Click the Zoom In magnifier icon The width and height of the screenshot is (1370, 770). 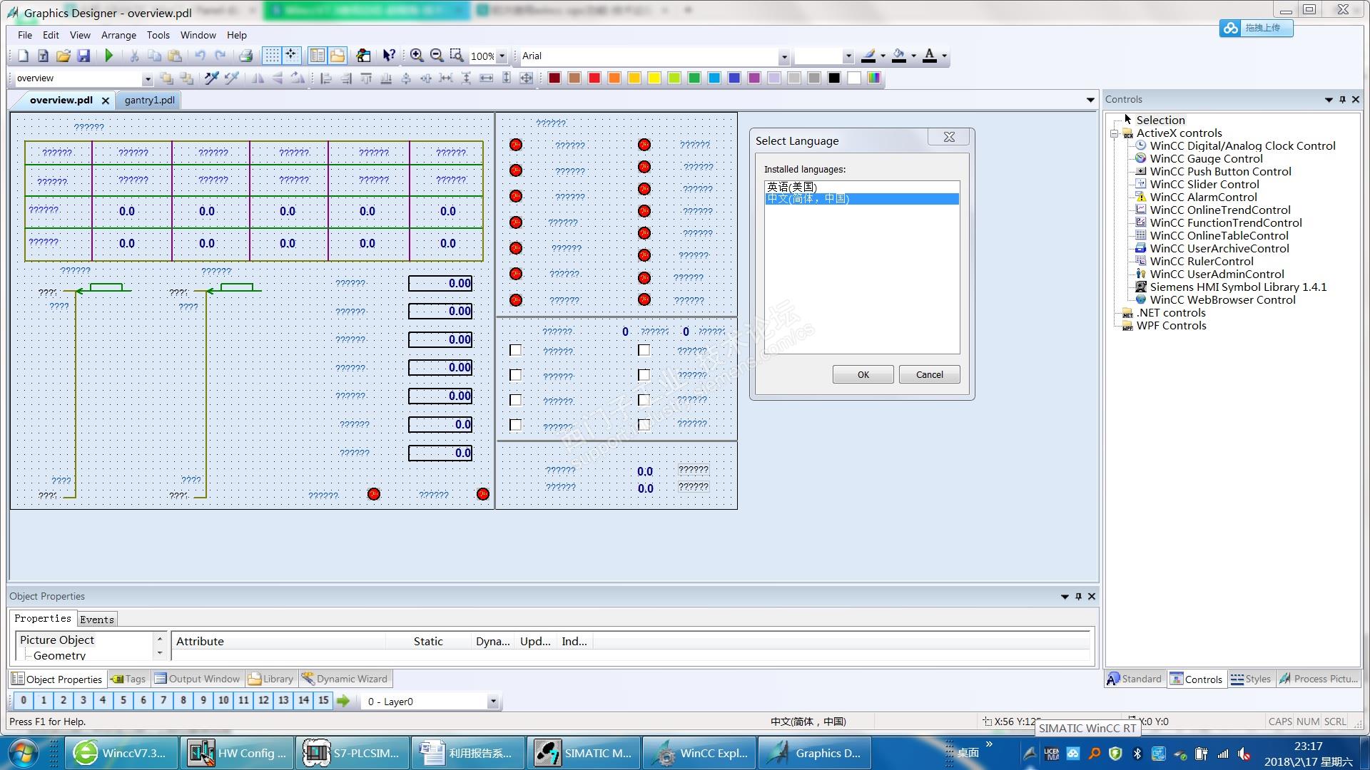(417, 56)
